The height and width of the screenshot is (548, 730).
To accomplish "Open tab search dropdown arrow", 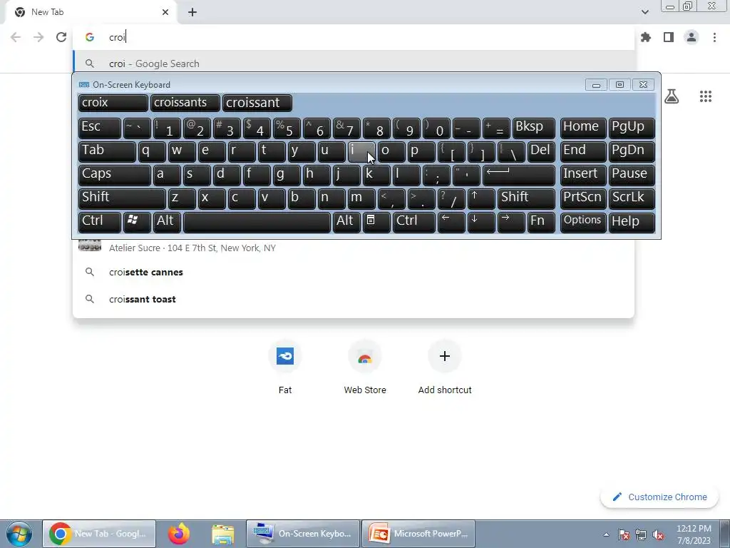I will click(x=644, y=12).
